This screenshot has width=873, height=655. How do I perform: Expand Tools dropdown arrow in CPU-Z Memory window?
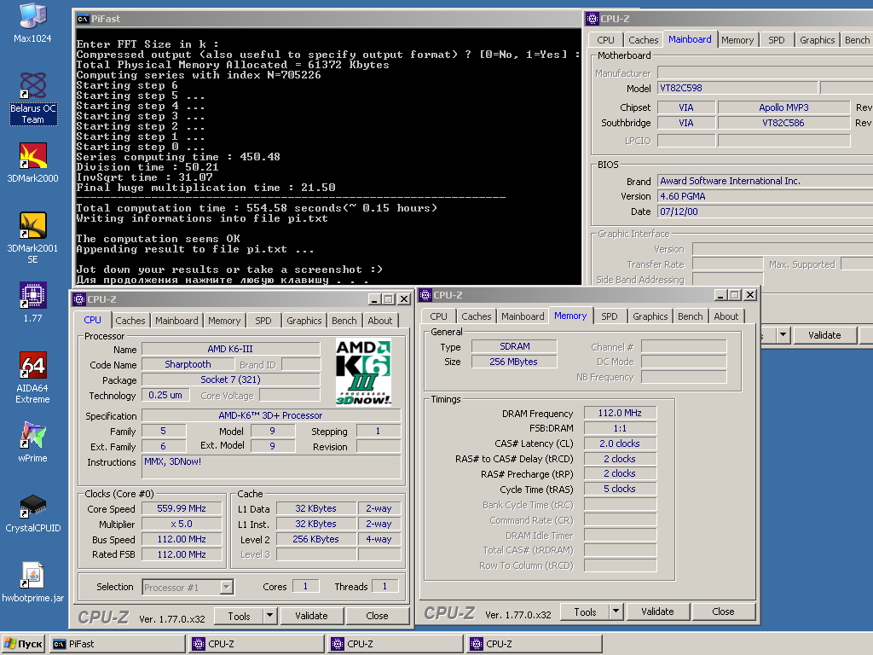tap(616, 612)
